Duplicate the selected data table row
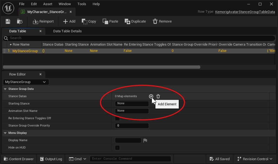The width and height of the screenshot is (278, 164). 135,21
